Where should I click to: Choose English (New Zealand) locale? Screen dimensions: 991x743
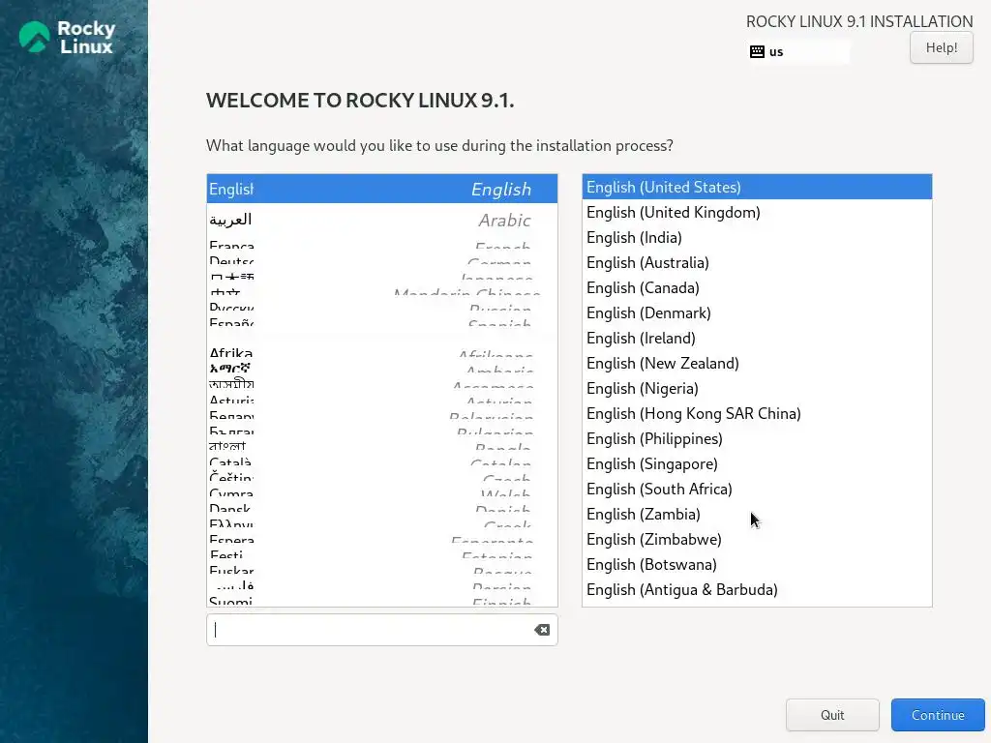[x=757, y=364]
